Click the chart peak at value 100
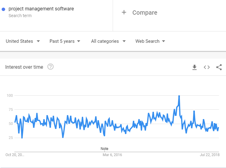This screenshot has height=168, width=226. (179, 96)
